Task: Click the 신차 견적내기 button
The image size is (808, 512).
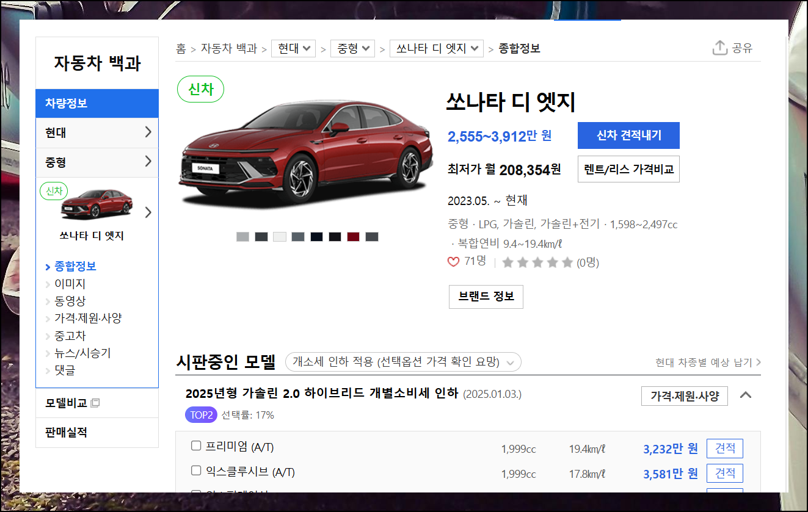Action: coord(628,135)
